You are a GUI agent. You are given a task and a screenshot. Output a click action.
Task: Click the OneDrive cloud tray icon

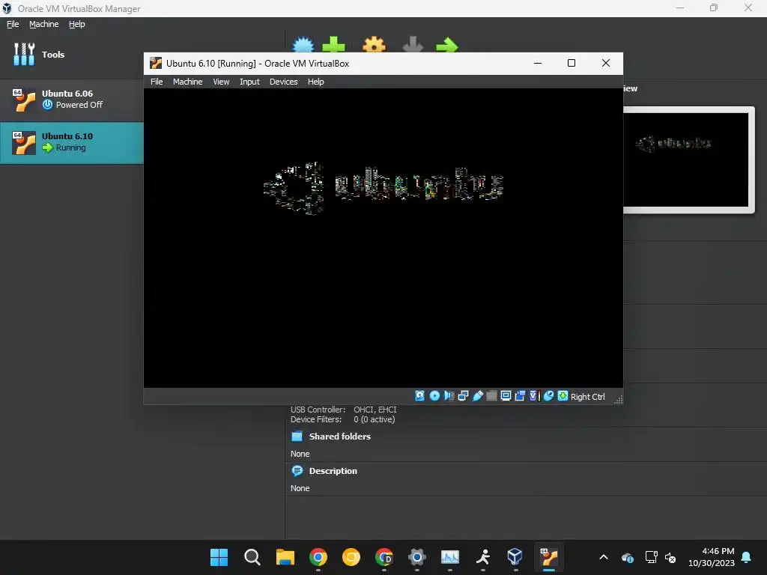point(628,557)
